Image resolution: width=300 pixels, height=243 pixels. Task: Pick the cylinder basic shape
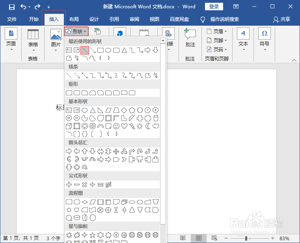(x=156, y=118)
